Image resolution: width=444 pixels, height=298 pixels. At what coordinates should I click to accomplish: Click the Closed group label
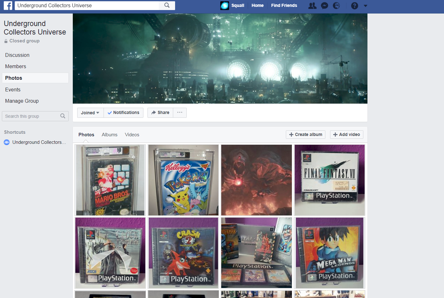[24, 41]
